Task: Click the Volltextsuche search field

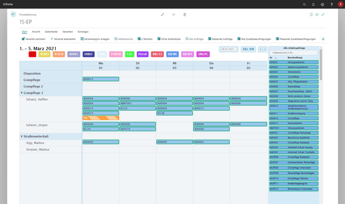Action: (293, 53)
